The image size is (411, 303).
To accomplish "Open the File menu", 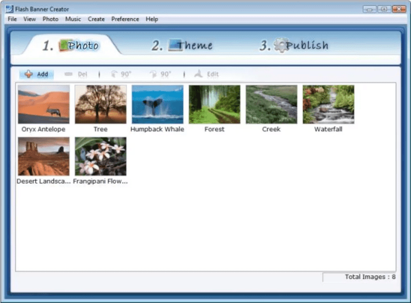I will coord(12,19).
